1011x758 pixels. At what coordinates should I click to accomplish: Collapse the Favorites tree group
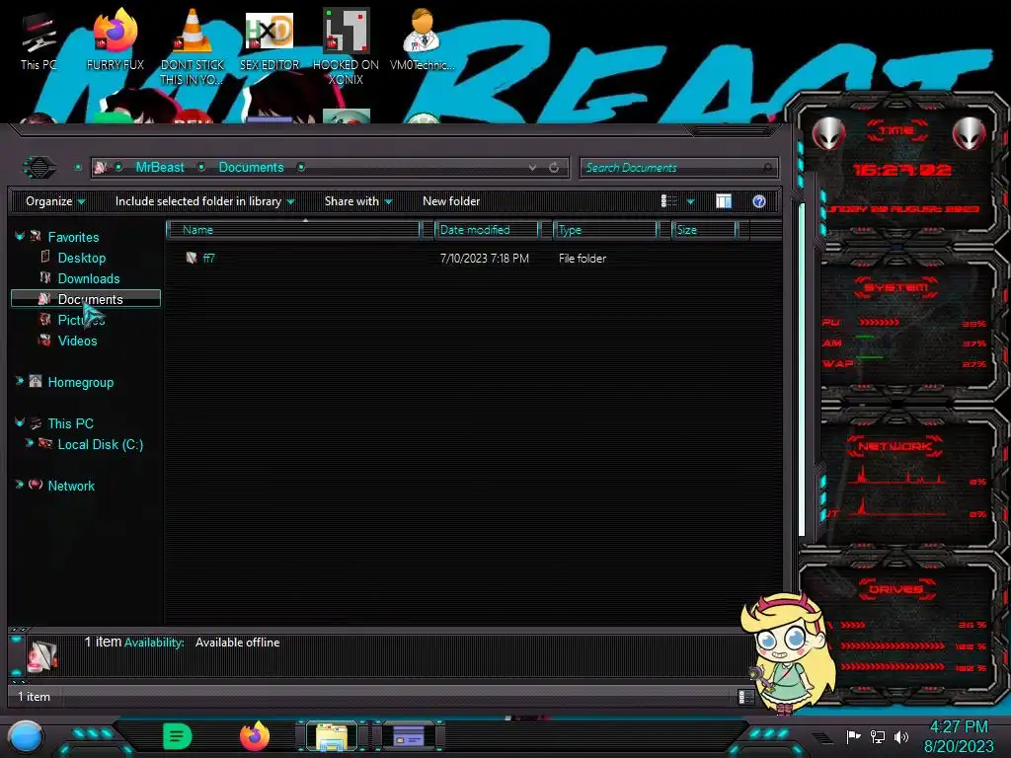(x=20, y=237)
